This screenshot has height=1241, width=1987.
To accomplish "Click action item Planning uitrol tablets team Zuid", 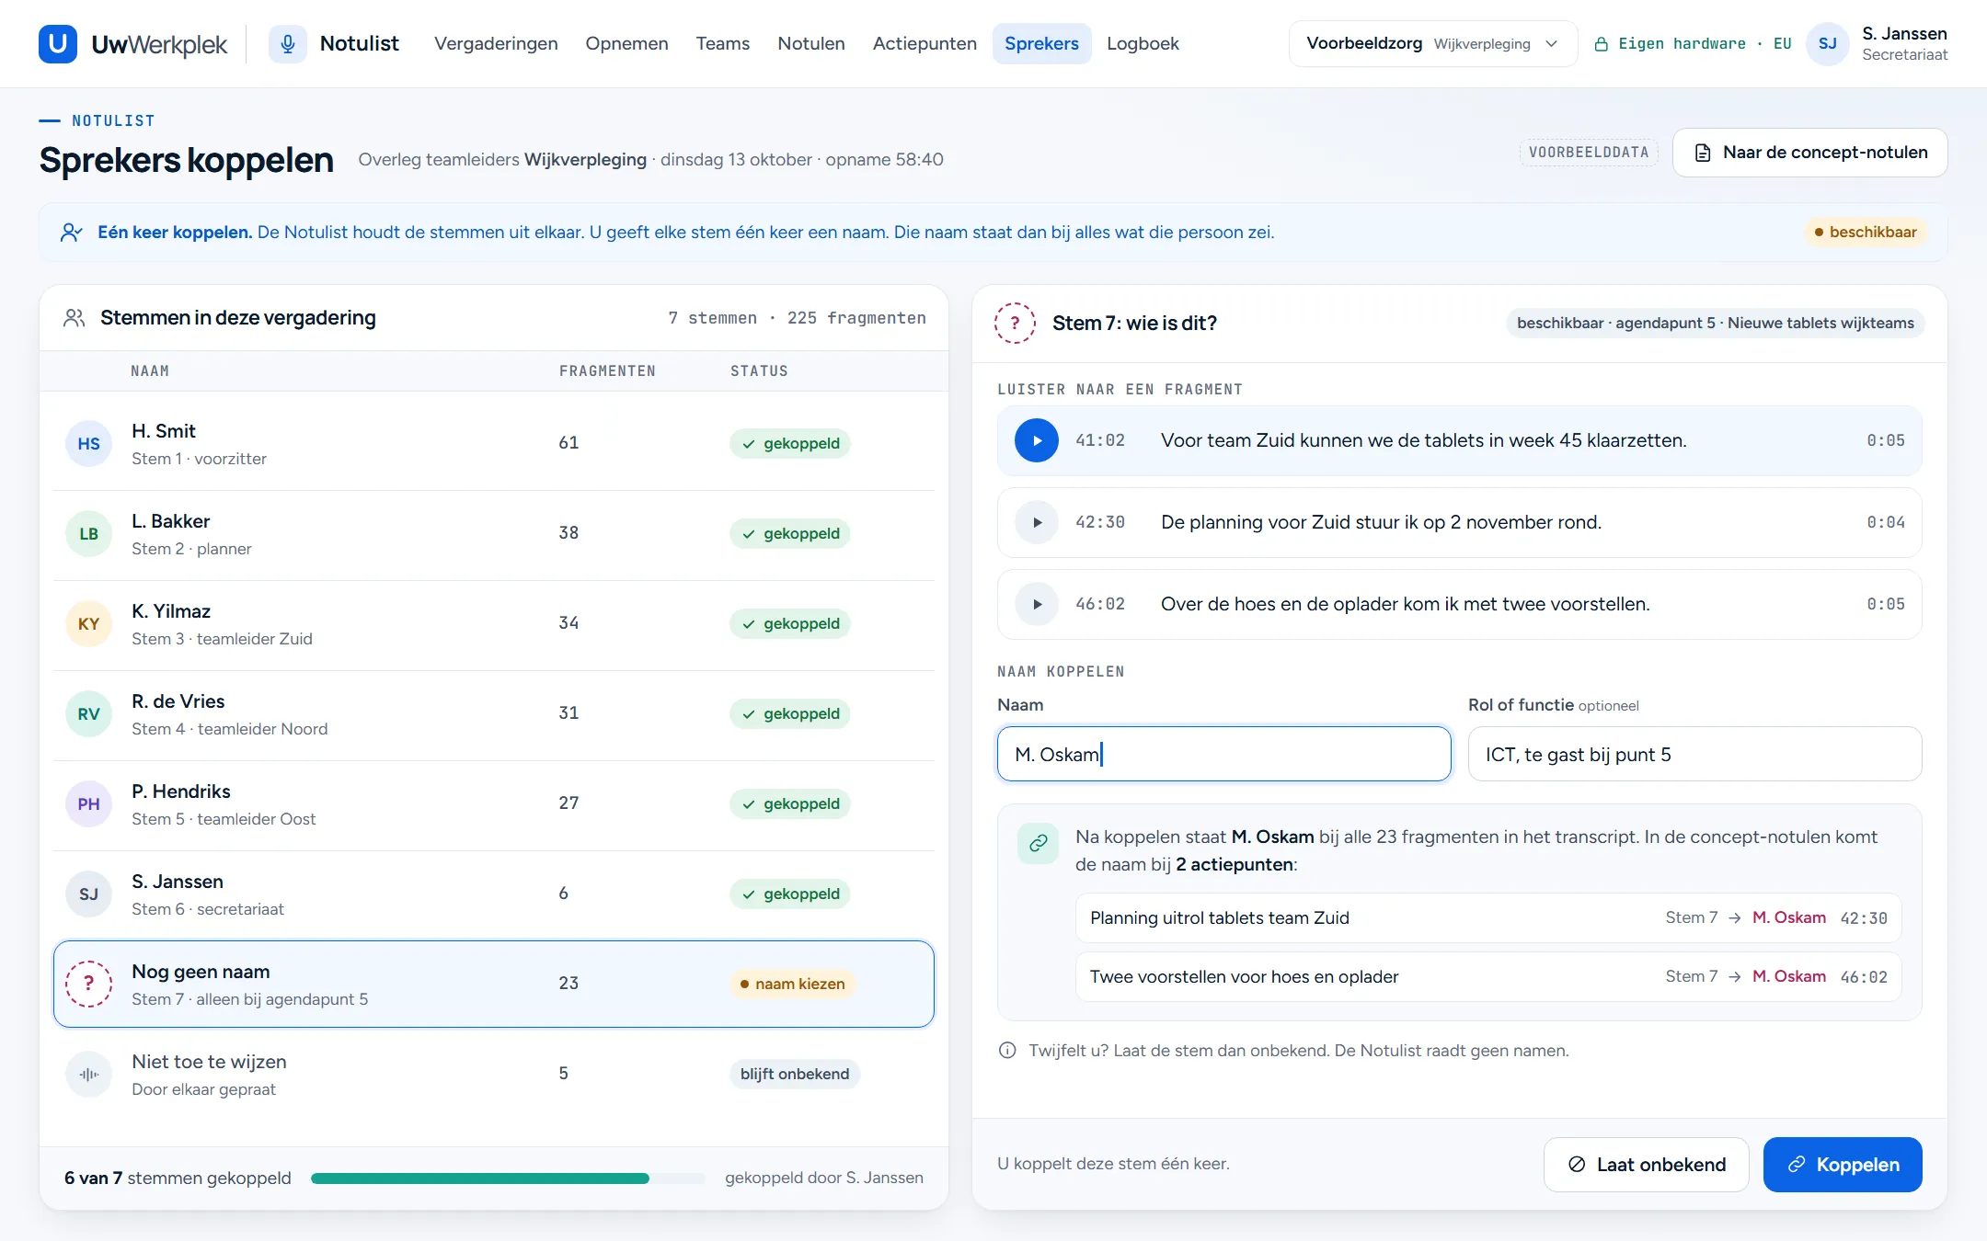I will click(1487, 917).
